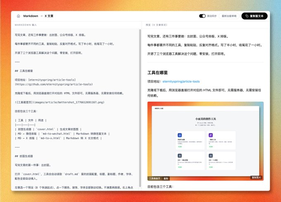Select the X 文章 breadcrumb item
This screenshot has width=281, height=202.
tap(49, 16)
